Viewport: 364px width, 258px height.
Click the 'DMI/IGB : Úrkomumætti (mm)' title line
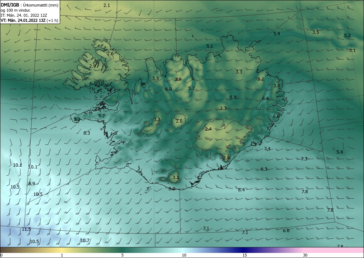(29, 5)
